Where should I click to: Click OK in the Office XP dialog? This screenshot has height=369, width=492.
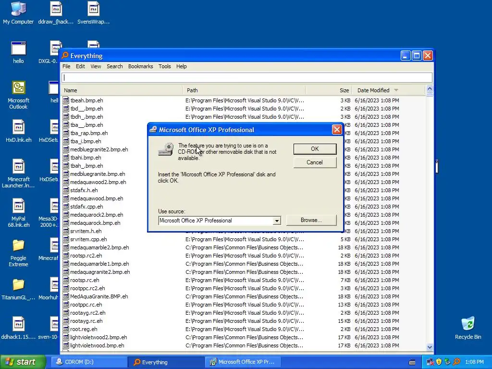coord(315,149)
